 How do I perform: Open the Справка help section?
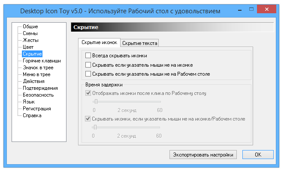coord(32,115)
